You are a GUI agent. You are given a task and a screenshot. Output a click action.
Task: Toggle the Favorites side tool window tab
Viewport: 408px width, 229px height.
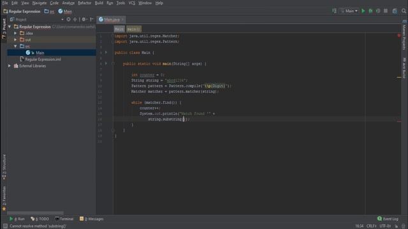tap(4, 198)
